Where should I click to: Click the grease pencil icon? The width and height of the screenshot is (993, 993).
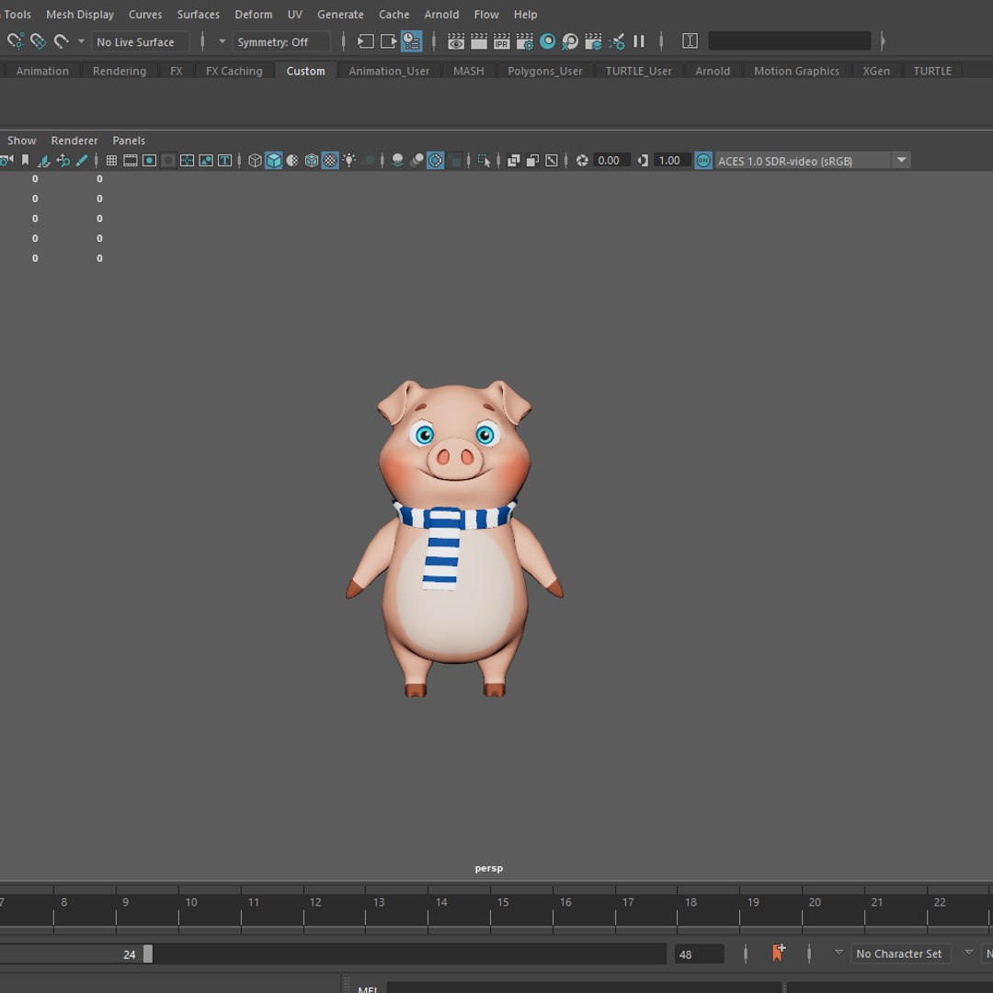[x=82, y=160]
